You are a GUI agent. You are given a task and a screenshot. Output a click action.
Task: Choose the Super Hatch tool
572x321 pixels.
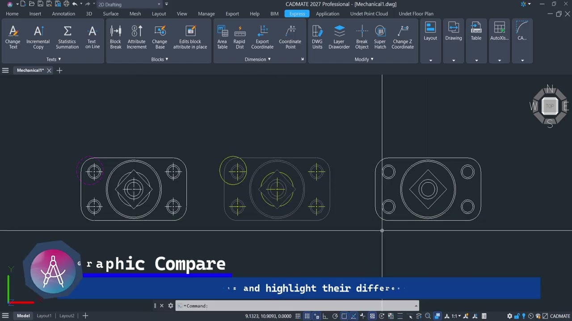click(x=380, y=37)
